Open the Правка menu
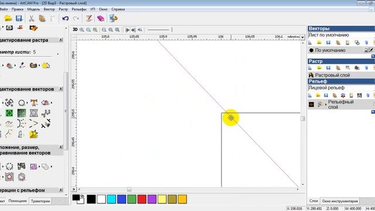 pos(18,9)
